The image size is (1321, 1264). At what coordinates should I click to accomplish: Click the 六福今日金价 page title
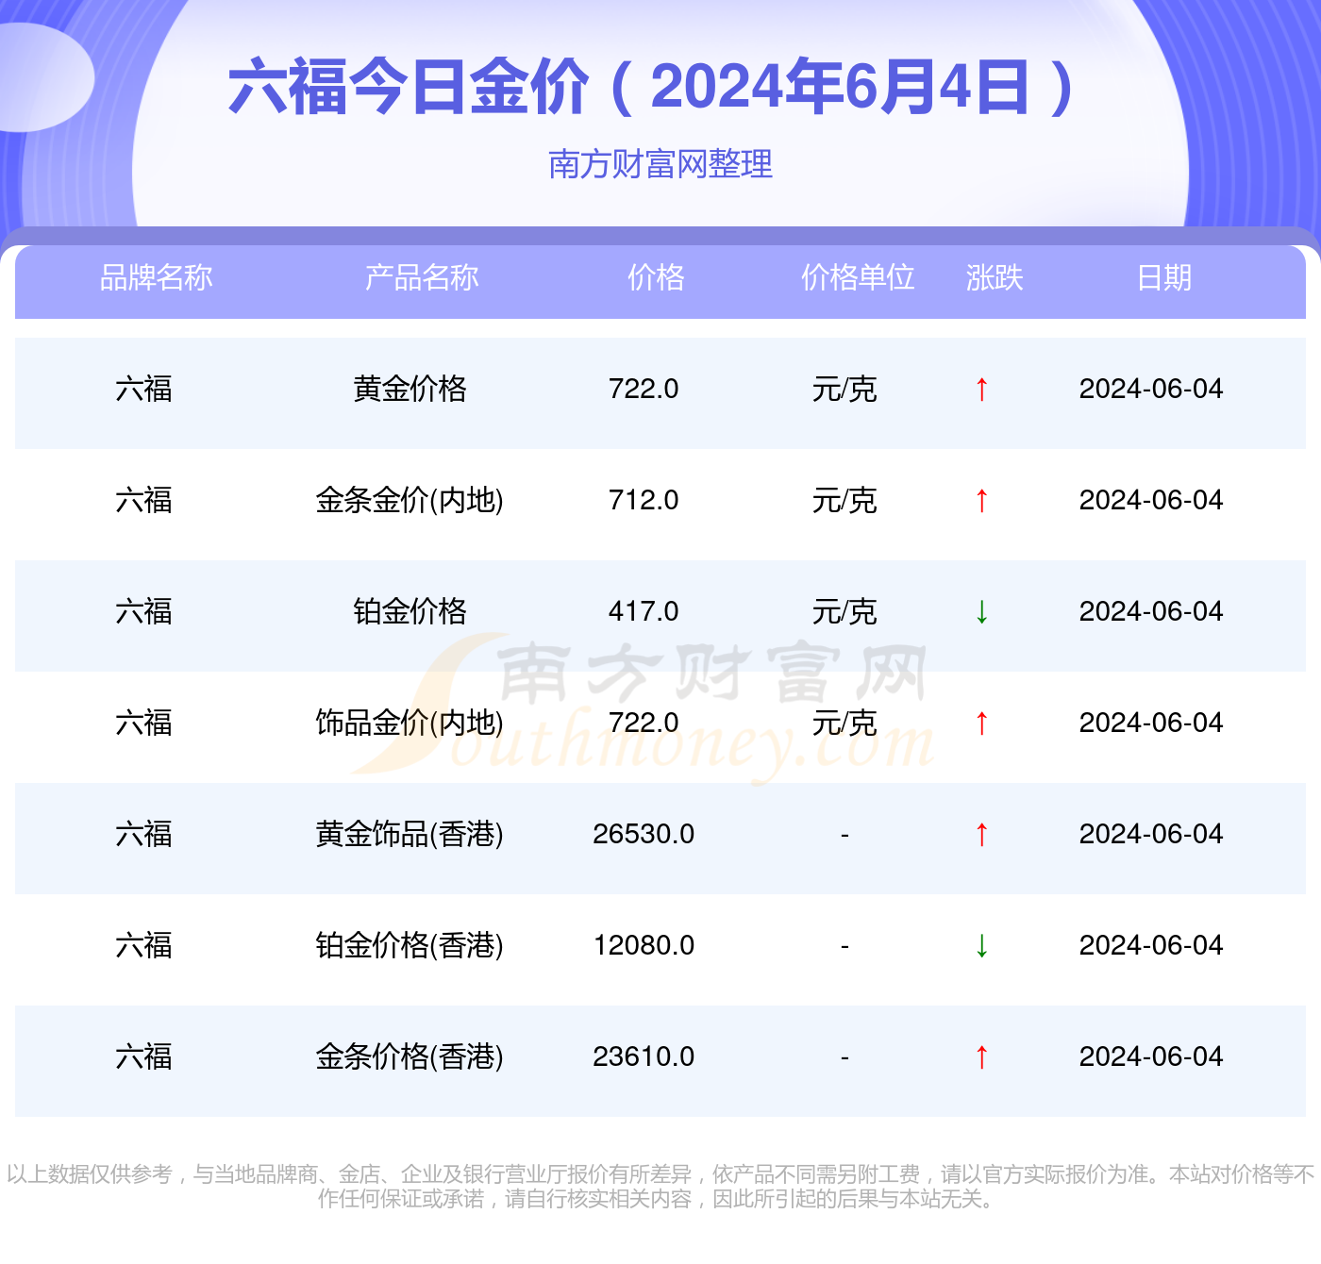click(651, 87)
